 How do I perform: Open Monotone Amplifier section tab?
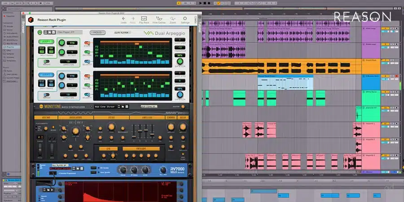click(147, 118)
